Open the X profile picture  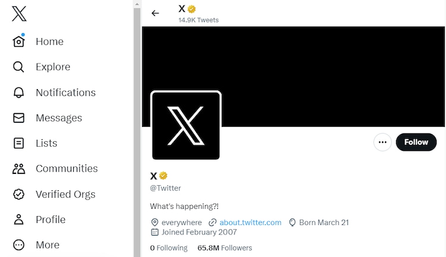click(186, 125)
